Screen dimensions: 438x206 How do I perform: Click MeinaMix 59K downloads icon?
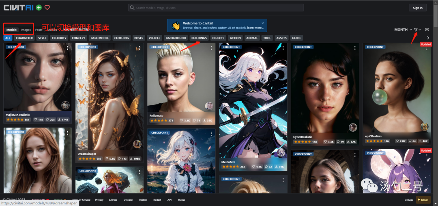[x=276, y=167]
